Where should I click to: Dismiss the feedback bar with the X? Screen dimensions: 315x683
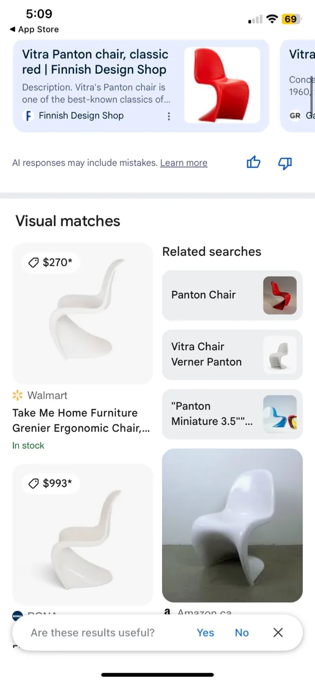[278, 632]
